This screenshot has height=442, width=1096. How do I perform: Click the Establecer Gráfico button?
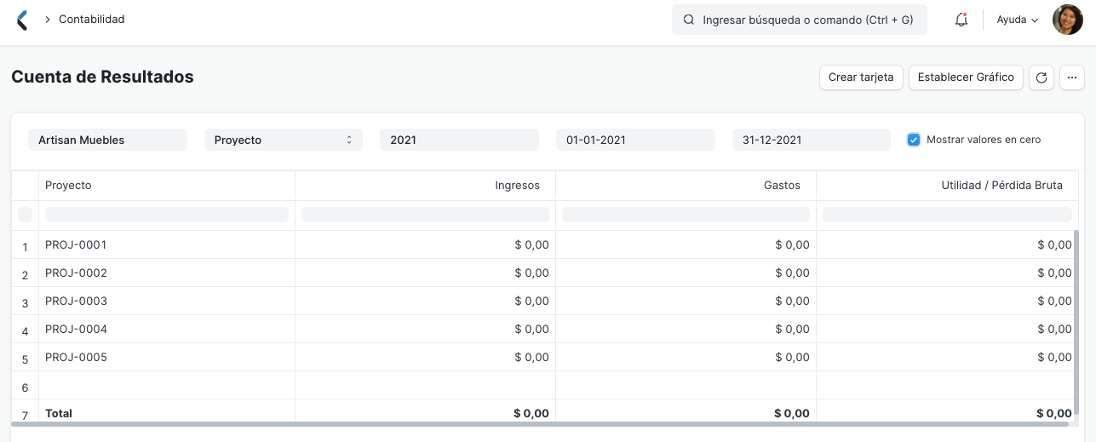(x=966, y=77)
